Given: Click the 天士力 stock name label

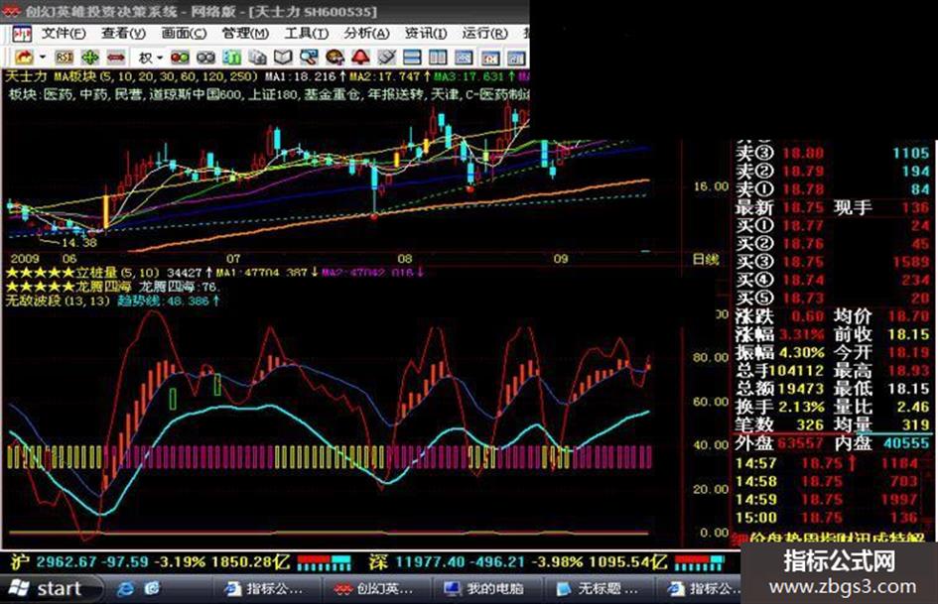Looking at the screenshot, I should [26, 76].
